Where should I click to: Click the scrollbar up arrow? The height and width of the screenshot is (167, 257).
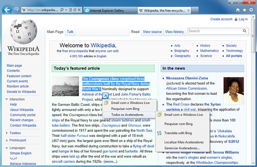tap(253, 17)
